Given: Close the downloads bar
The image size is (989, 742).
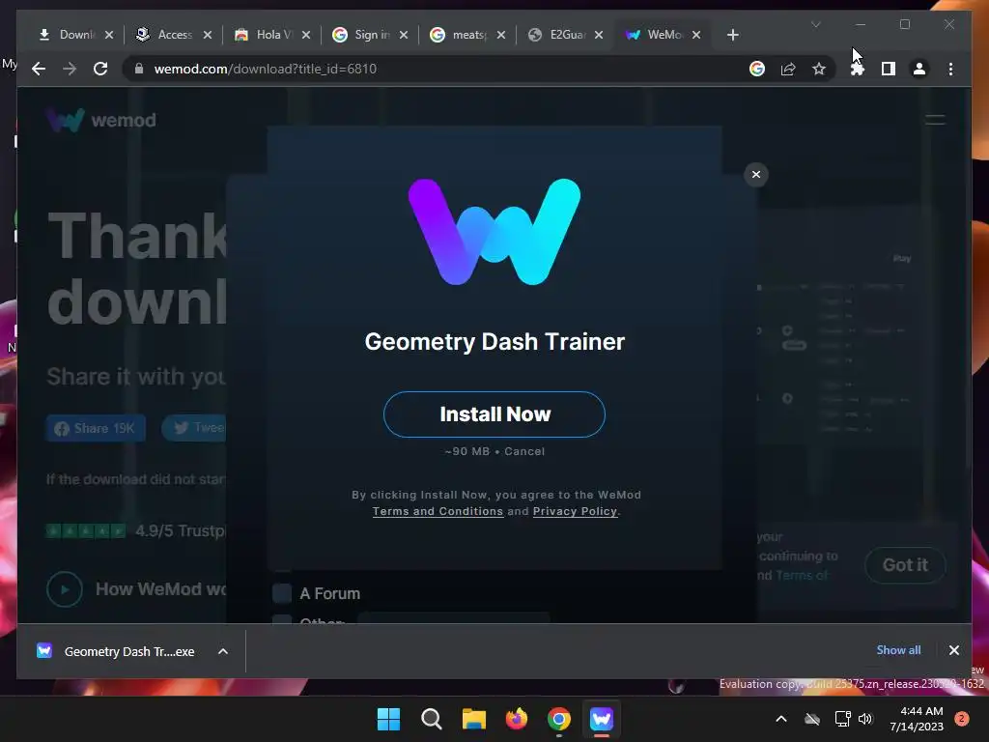Looking at the screenshot, I should pos(953,650).
